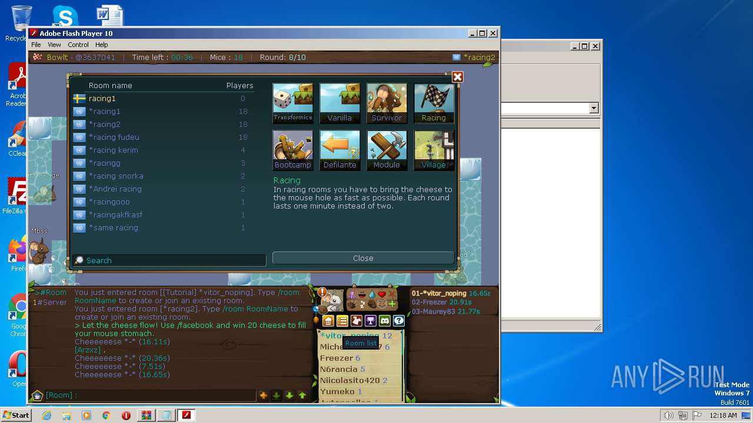The width and height of the screenshot is (753, 423).
Task: Open the trophy ranking icon
Action: (371, 321)
